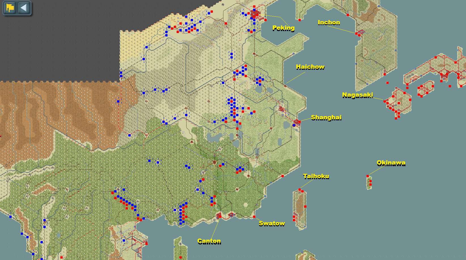Click the back arrow button
Screen dimensions: 466x260
(24, 8)
